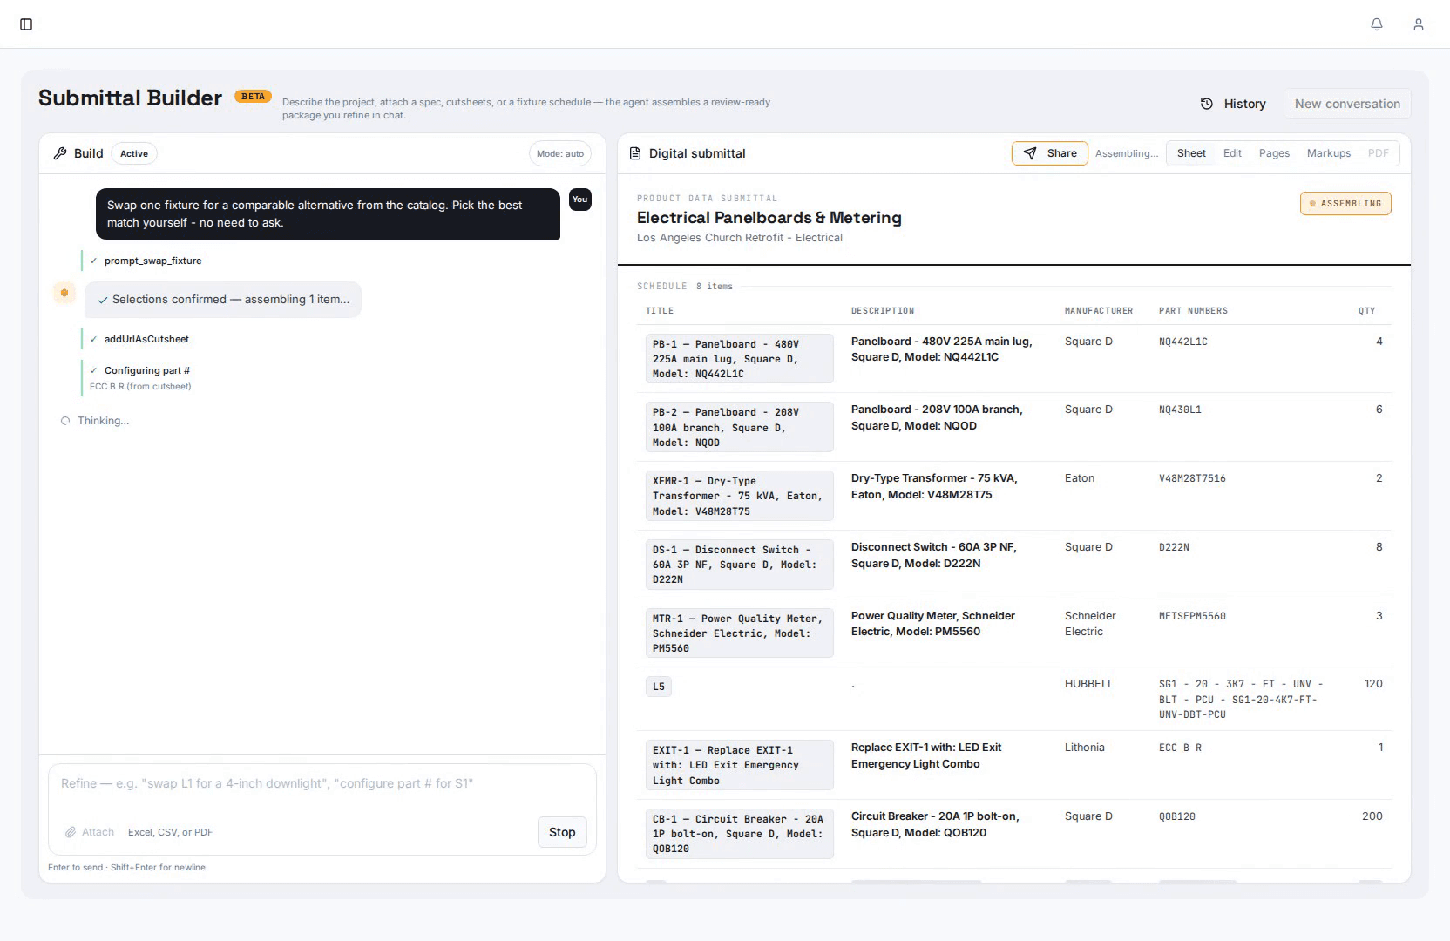Click the Digital submittal document icon
Screen dimensions: 1450x941
pyautogui.click(x=635, y=153)
